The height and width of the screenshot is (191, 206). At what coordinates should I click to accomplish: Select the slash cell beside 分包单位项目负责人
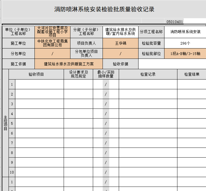121,54
